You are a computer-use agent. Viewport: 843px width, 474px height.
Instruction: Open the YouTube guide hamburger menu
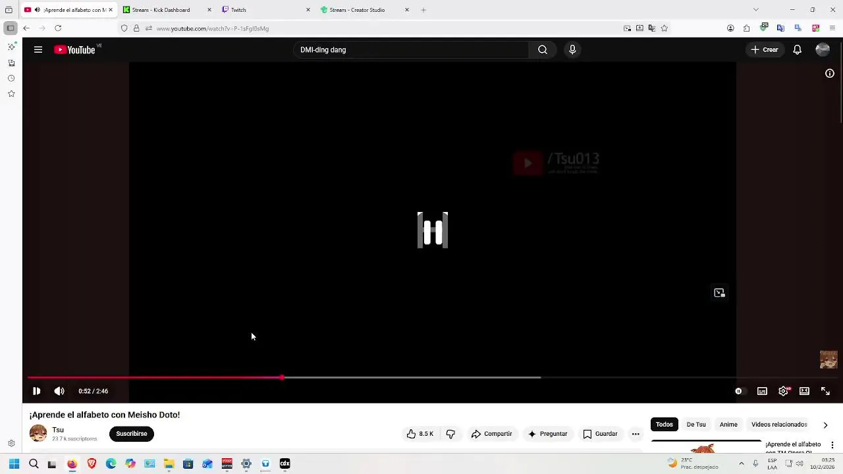click(38, 49)
